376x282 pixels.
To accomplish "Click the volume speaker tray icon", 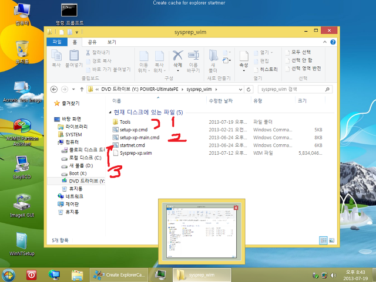I will coord(333,276).
